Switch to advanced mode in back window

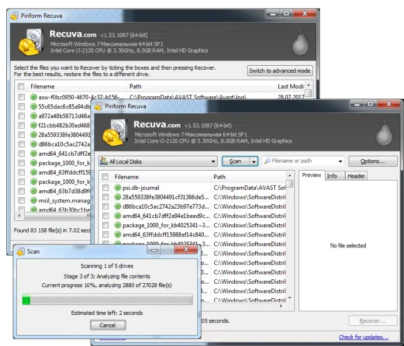pos(279,70)
